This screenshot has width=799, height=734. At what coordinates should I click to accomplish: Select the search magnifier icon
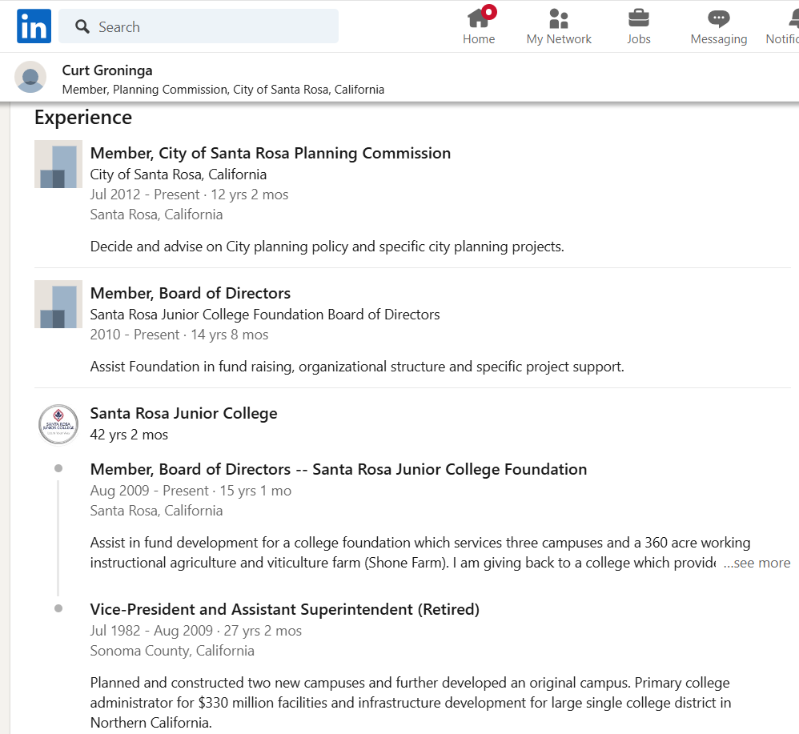(x=82, y=26)
